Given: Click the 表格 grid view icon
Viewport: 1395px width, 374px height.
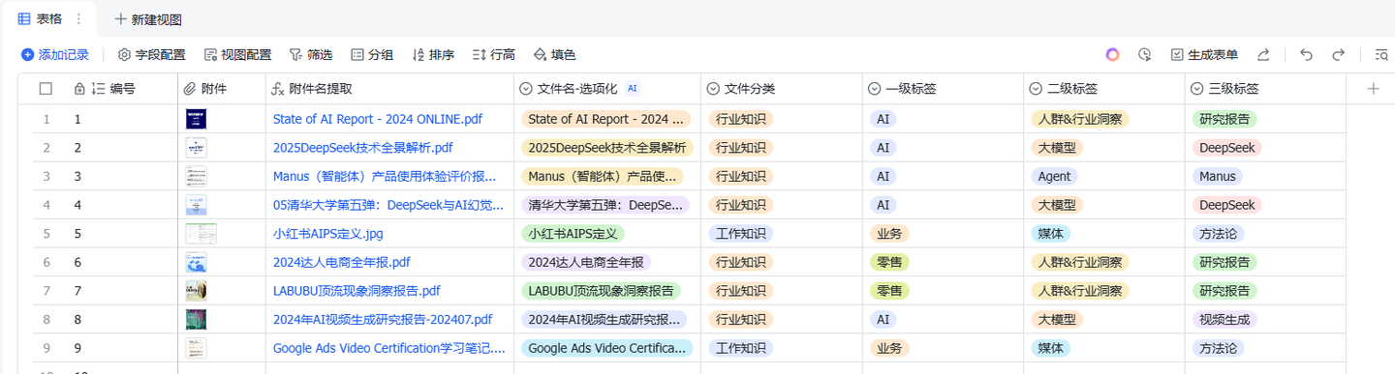Looking at the screenshot, I should pyautogui.click(x=24, y=19).
